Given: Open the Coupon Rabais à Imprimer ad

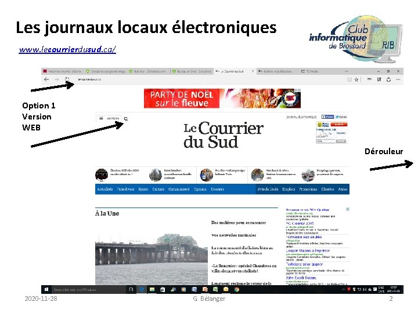Looking at the screenshot, I should 308,251.
